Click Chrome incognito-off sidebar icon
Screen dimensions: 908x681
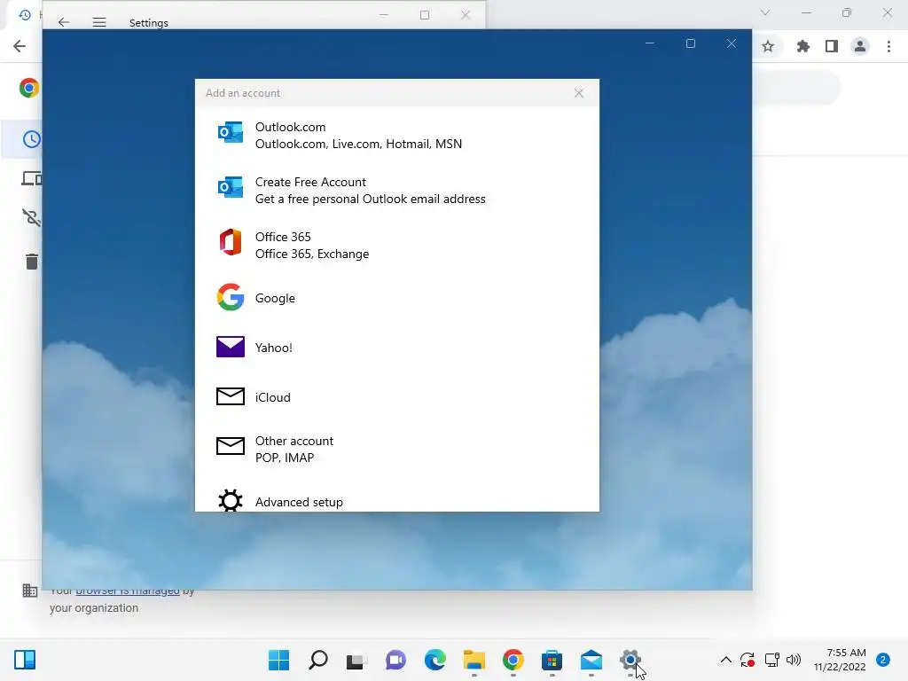click(31, 218)
